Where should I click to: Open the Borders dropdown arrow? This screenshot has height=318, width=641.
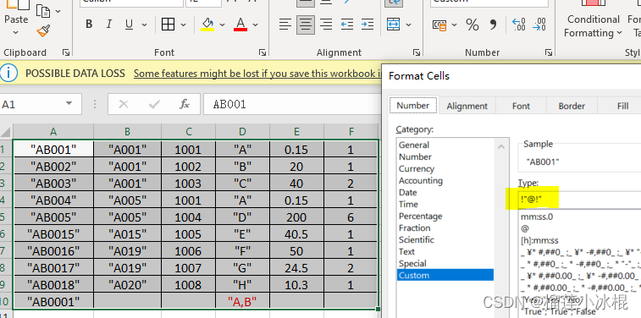183,25
